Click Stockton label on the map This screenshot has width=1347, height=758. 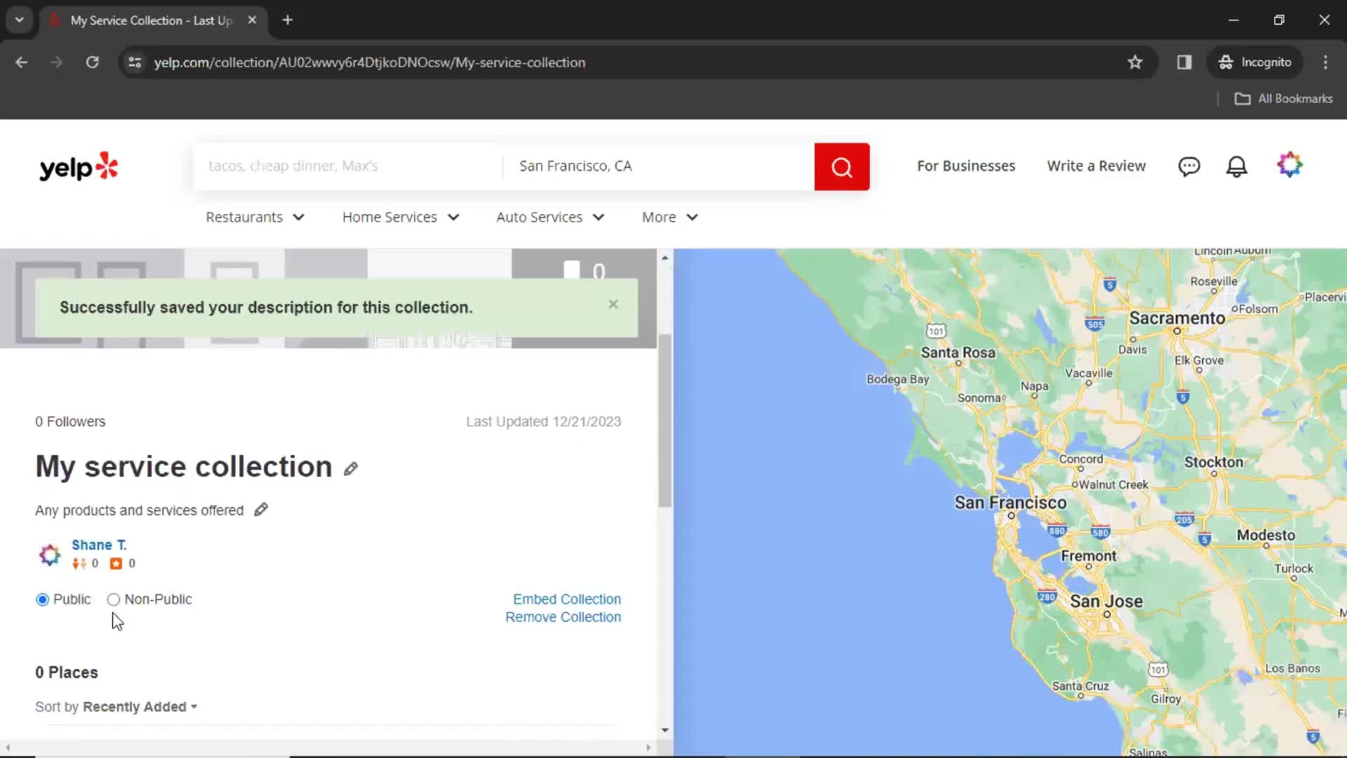click(1213, 463)
